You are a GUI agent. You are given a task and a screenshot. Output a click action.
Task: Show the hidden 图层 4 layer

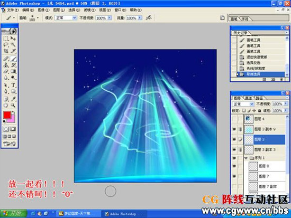pyautogui.click(x=234, y=119)
